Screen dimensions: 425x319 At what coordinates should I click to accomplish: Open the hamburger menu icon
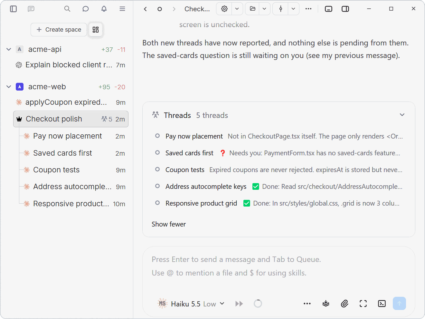(x=122, y=9)
